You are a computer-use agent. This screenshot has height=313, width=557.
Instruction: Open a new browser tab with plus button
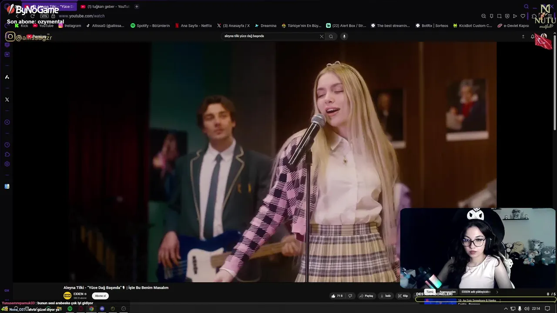coord(137,7)
